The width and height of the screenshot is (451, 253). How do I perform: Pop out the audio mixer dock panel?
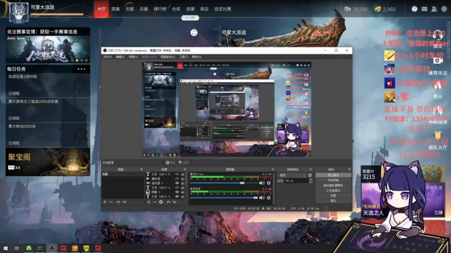click(273, 169)
